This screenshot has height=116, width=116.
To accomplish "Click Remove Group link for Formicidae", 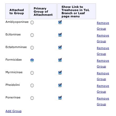I will (x=103, y=64).
